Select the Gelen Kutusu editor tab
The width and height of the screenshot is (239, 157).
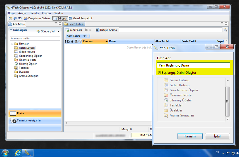(74, 24)
